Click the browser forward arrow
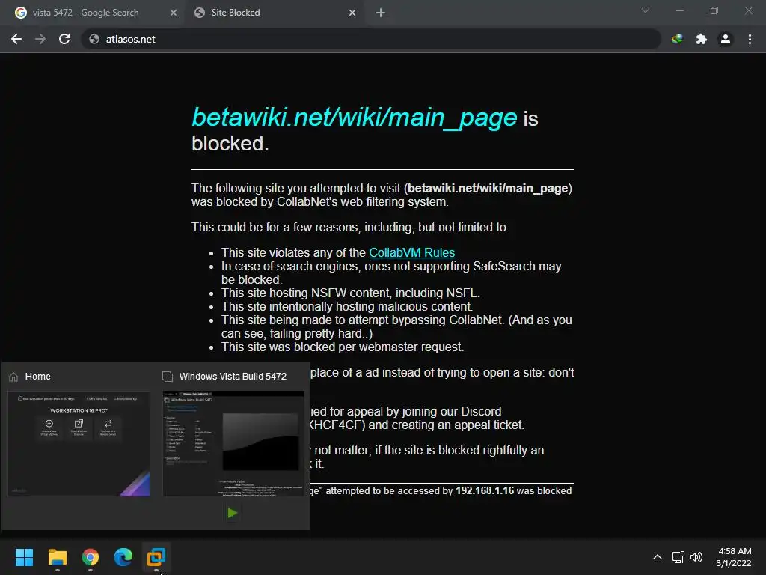 pos(40,39)
